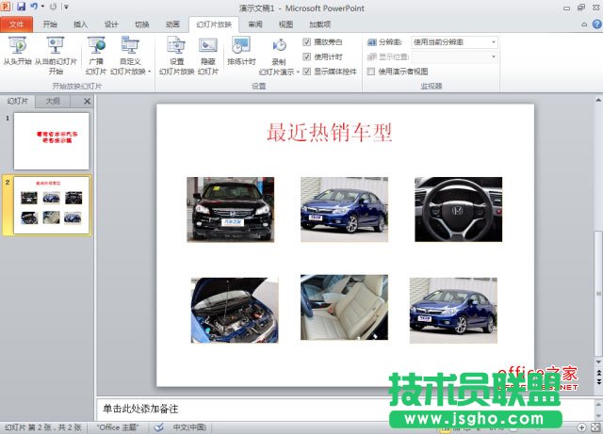Open the Resolution (分辨率) combo box
This screenshot has height=434, width=603.
tap(454, 42)
